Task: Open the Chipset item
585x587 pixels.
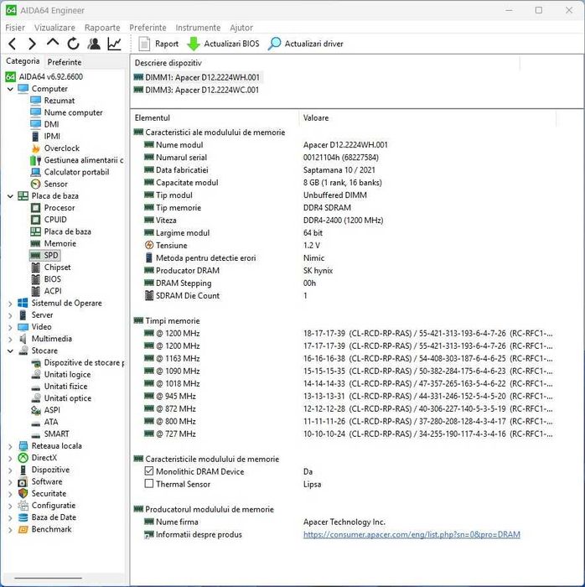Action: pyautogui.click(x=51, y=268)
